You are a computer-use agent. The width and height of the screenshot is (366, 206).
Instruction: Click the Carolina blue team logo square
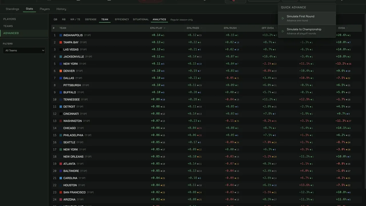pyautogui.click(x=61, y=178)
